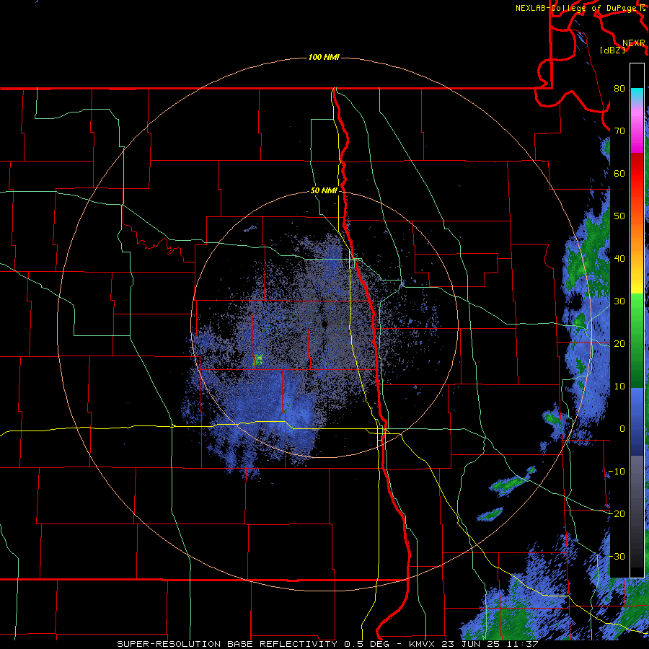
Task: Click "SUPER-RESOLUTION BASE REFLECTIVITY" in the bottom caption
Action: click(226, 644)
